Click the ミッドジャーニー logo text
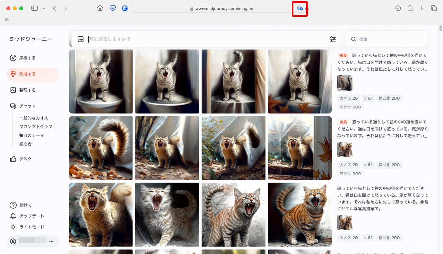This screenshot has height=254, width=443. pyautogui.click(x=31, y=39)
